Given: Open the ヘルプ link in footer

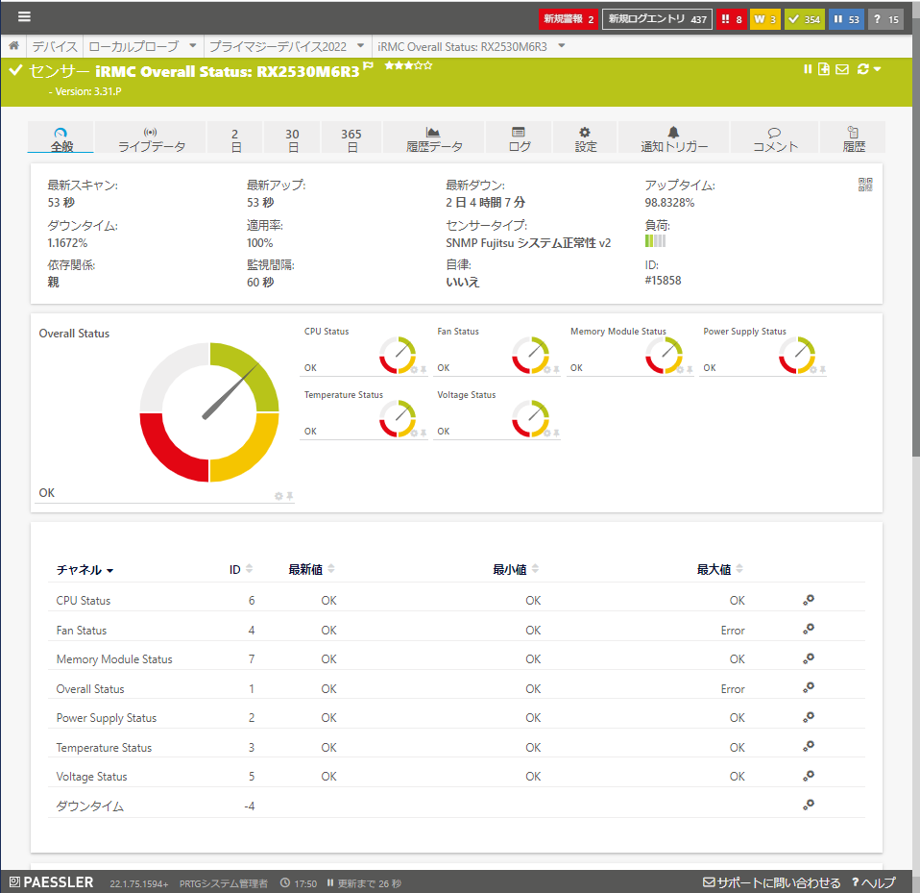Looking at the screenshot, I should (x=874, y=882).
